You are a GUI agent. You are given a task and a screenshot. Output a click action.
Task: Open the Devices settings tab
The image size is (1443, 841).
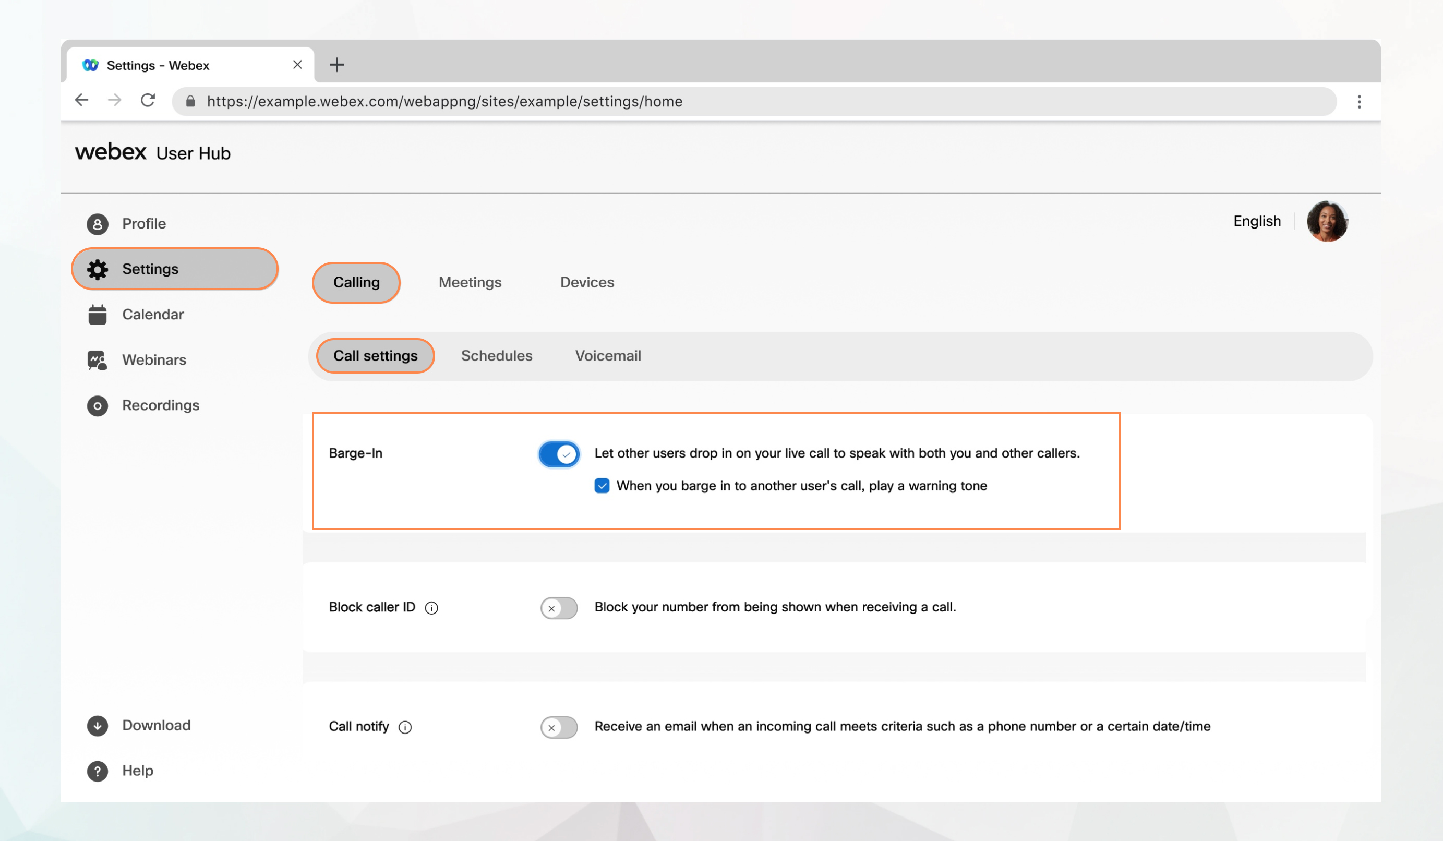(x=587, y=281)
